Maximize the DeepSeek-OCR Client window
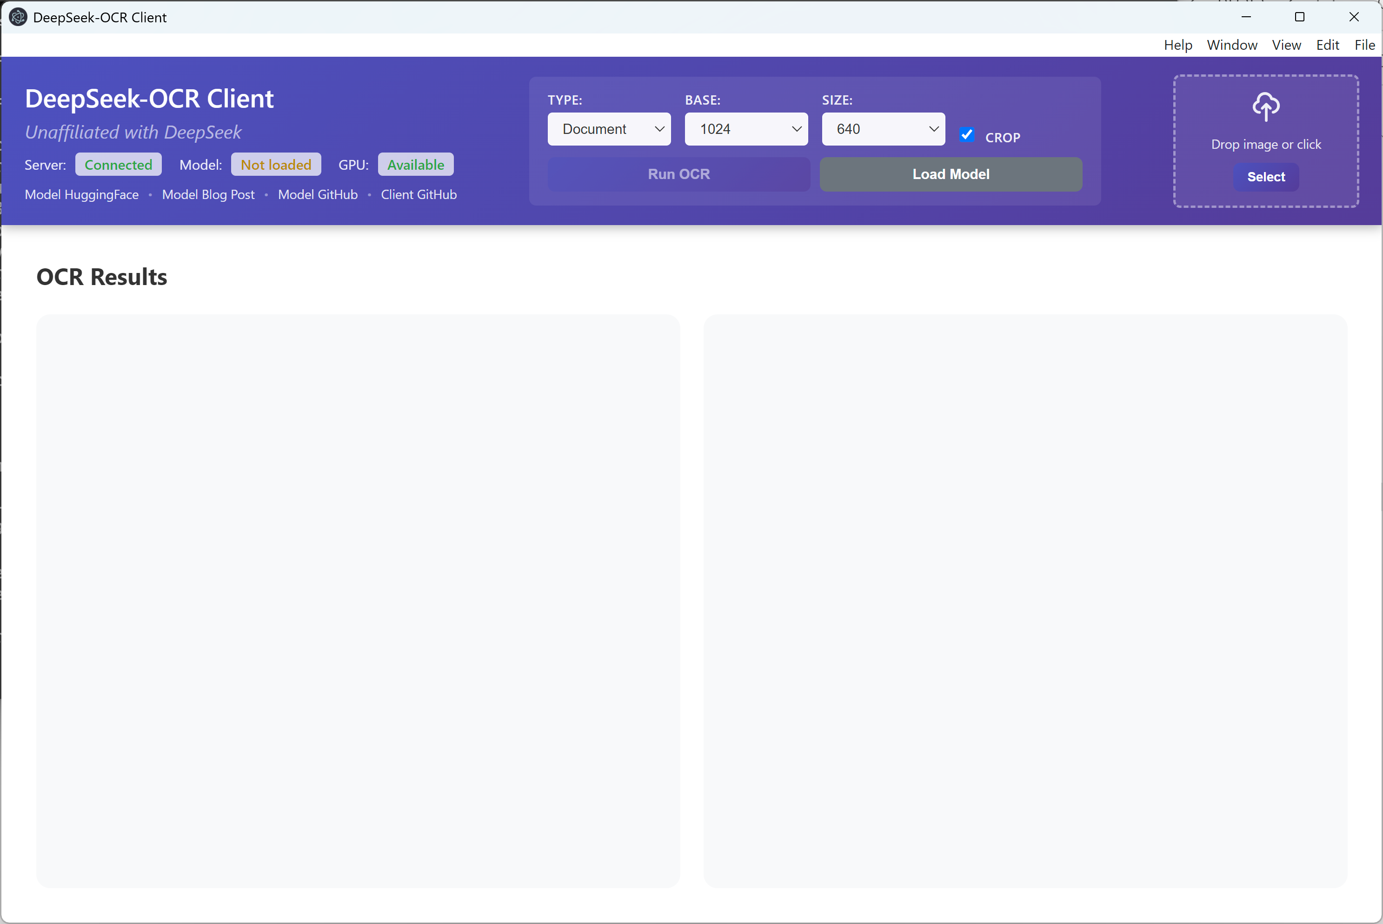The height and width of the screenshot is (924, 1383). [1299, 17]
